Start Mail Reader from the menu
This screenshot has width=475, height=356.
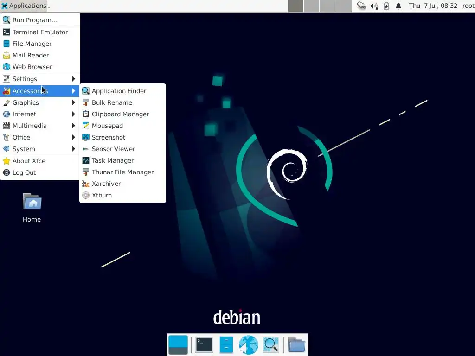[40, 55]
